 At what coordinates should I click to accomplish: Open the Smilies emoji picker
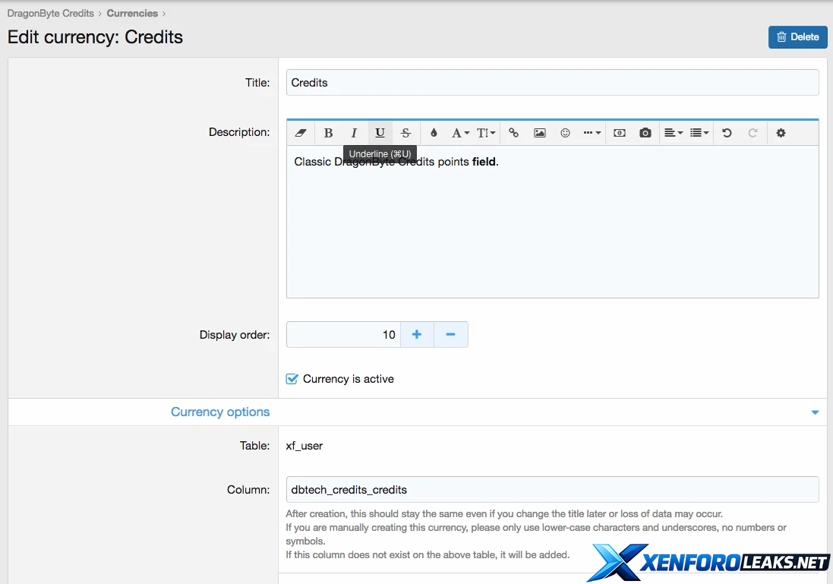coord(565,133)
